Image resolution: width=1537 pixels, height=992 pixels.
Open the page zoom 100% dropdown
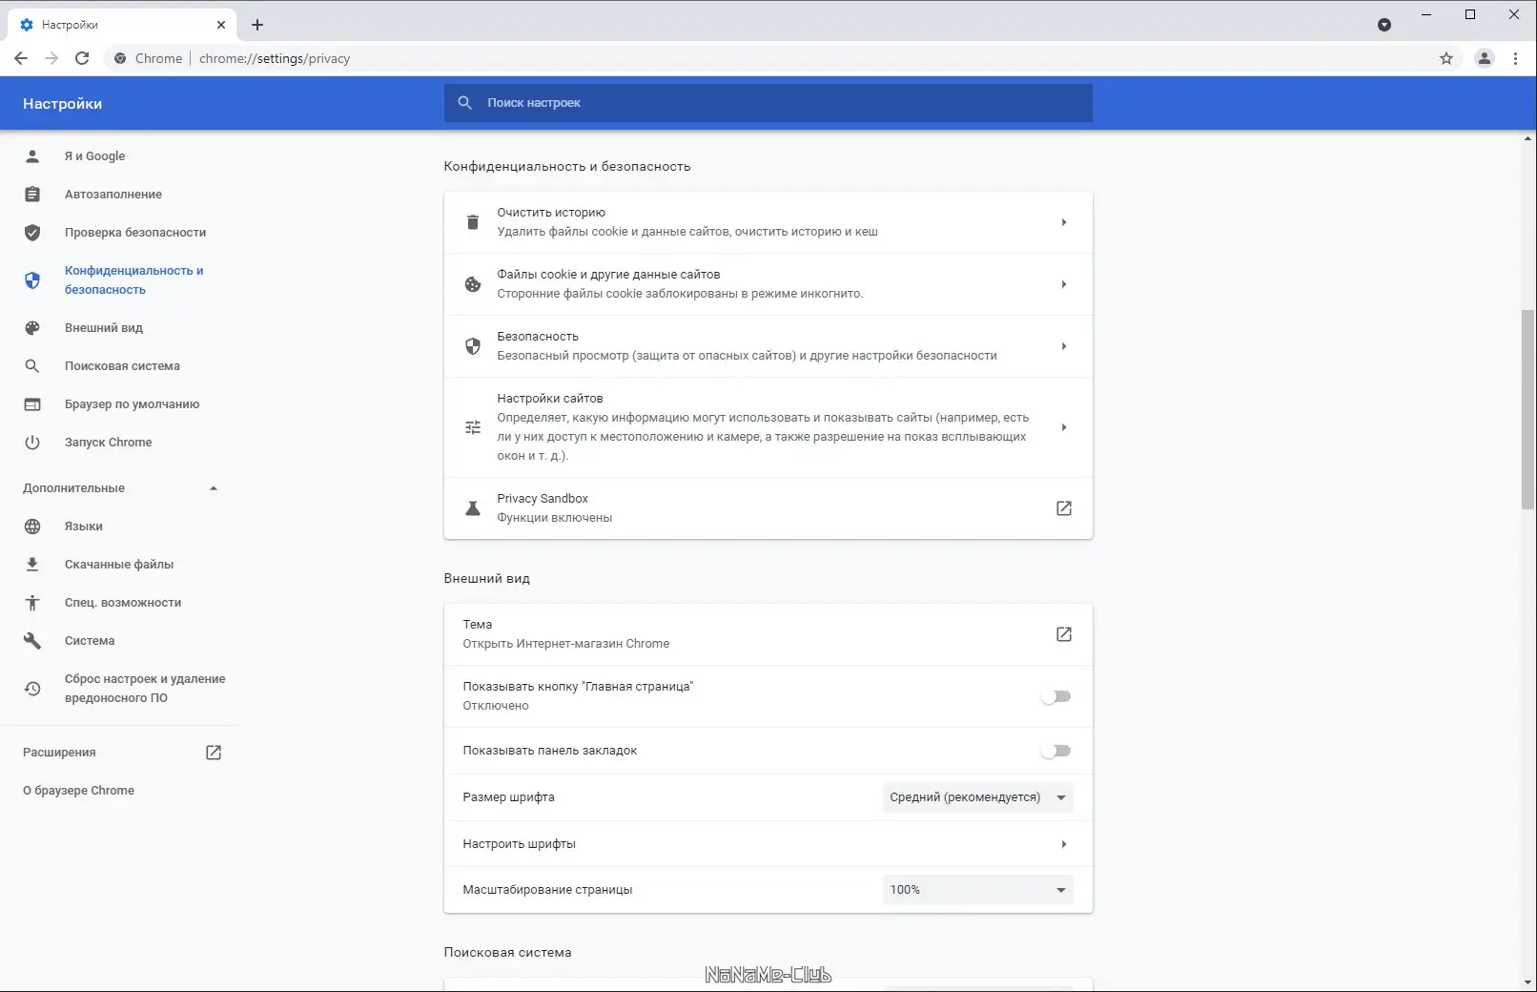coord(977,890)
